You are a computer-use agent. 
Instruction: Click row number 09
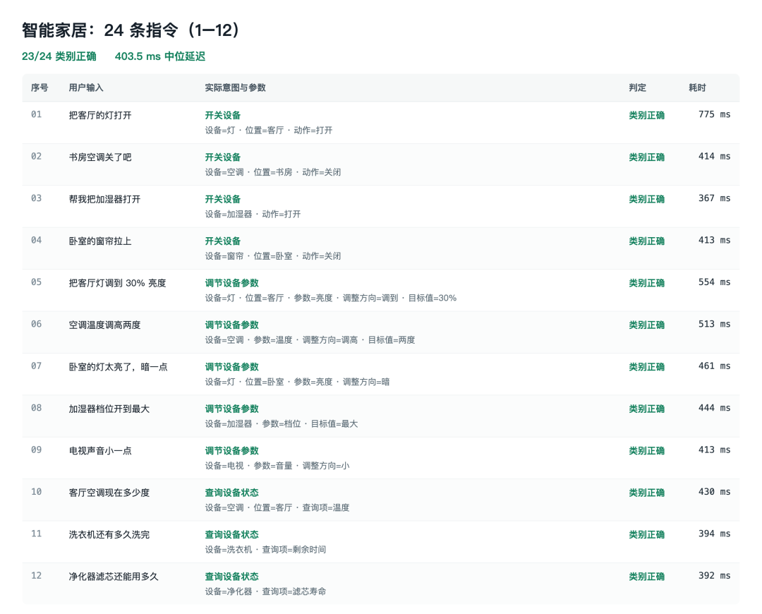tap(37, 450)
